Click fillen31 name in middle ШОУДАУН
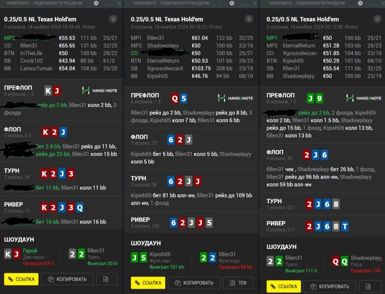 pos(227,254)
